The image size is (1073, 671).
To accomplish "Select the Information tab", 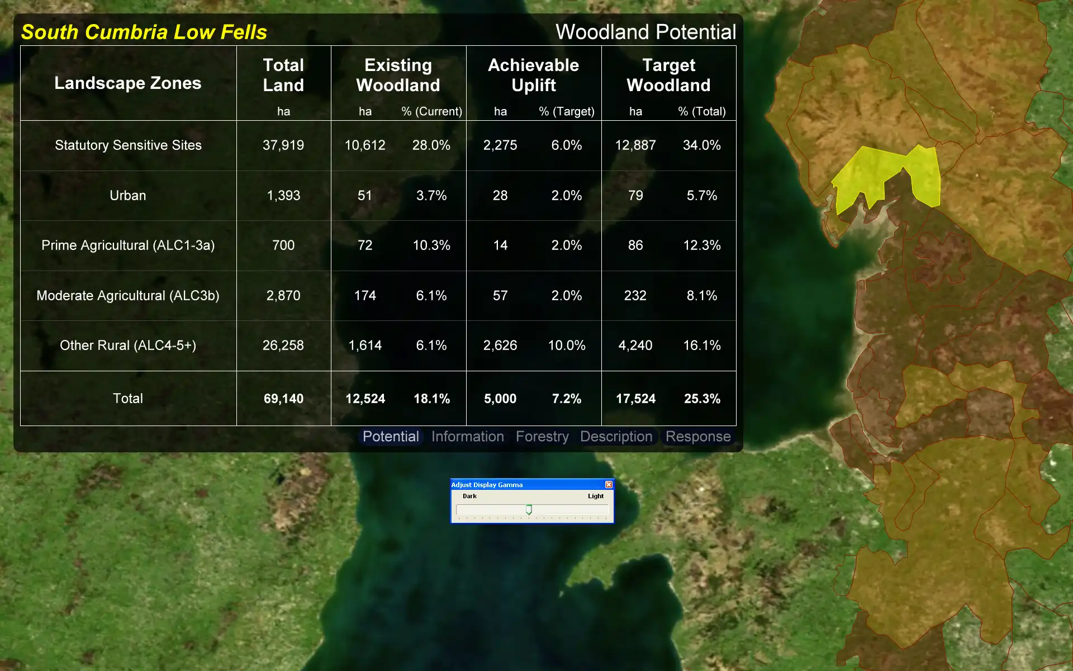I will (467, 436).
